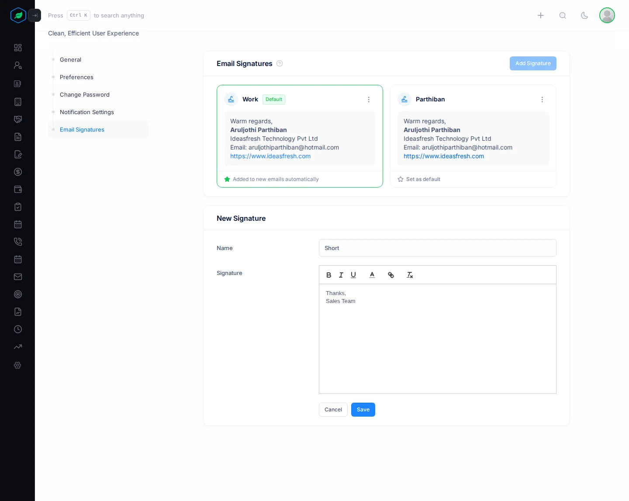Open the clock icon in sidebar
This screenshot has height=501, width=629.
(x=18, y=329)
